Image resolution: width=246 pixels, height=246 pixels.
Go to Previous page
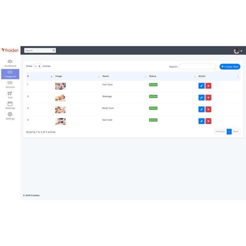click(x=220, y=132)
